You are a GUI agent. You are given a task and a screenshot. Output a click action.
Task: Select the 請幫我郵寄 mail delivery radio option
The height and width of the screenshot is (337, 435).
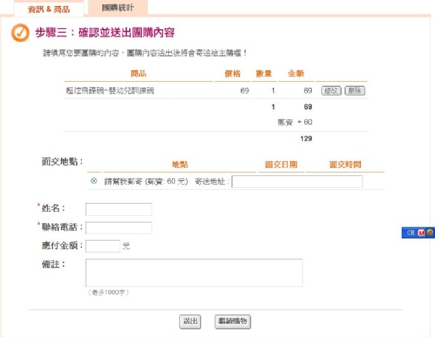pyautogui.click(x=94, y=181)
